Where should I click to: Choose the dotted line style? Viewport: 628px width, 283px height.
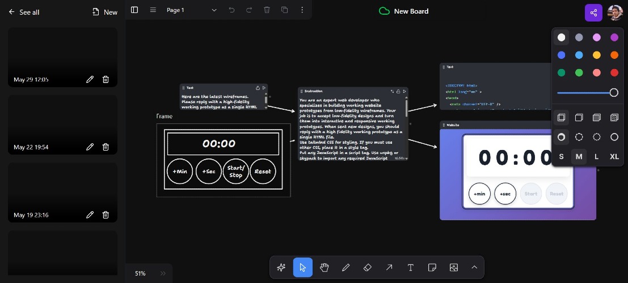pyautogui.click(x=596, y=137)
